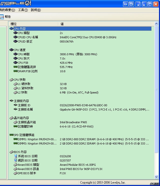
Task: Click the CPU 類型 chip icon
Action: pyautogui.click(x=15, y=33)
